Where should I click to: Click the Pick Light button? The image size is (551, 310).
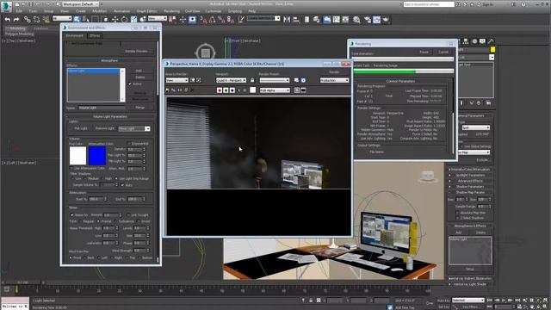81,128
